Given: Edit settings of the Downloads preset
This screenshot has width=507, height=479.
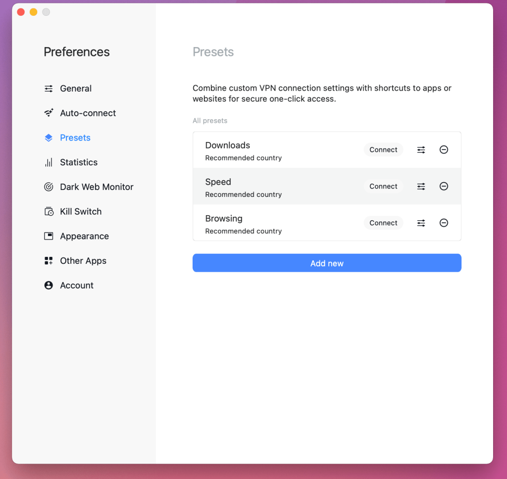Looking at the screenshot, I should (421, 149).
